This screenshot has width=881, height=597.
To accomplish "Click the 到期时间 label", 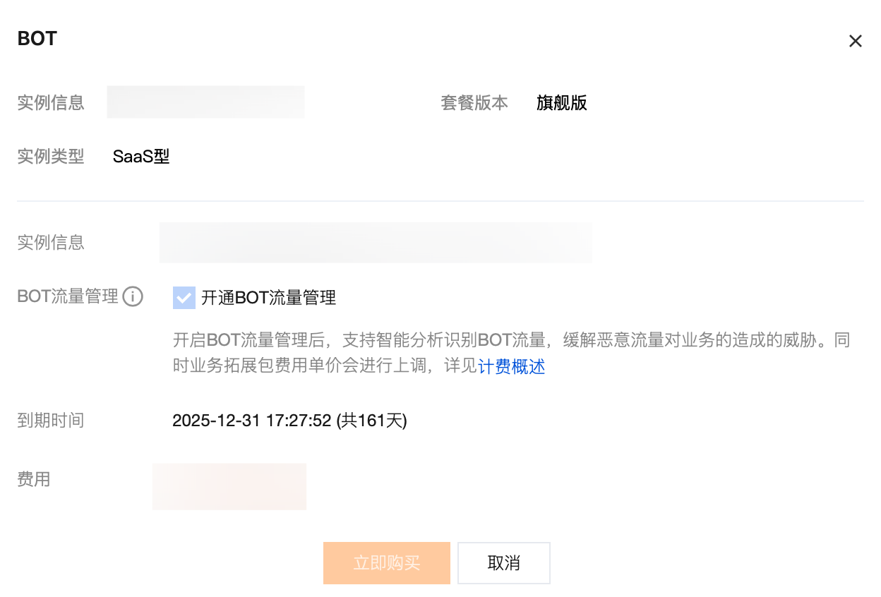I will point(50,421).
